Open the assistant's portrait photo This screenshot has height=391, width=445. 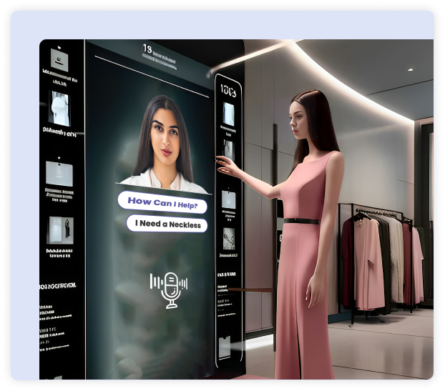click(x=165, y=145)
